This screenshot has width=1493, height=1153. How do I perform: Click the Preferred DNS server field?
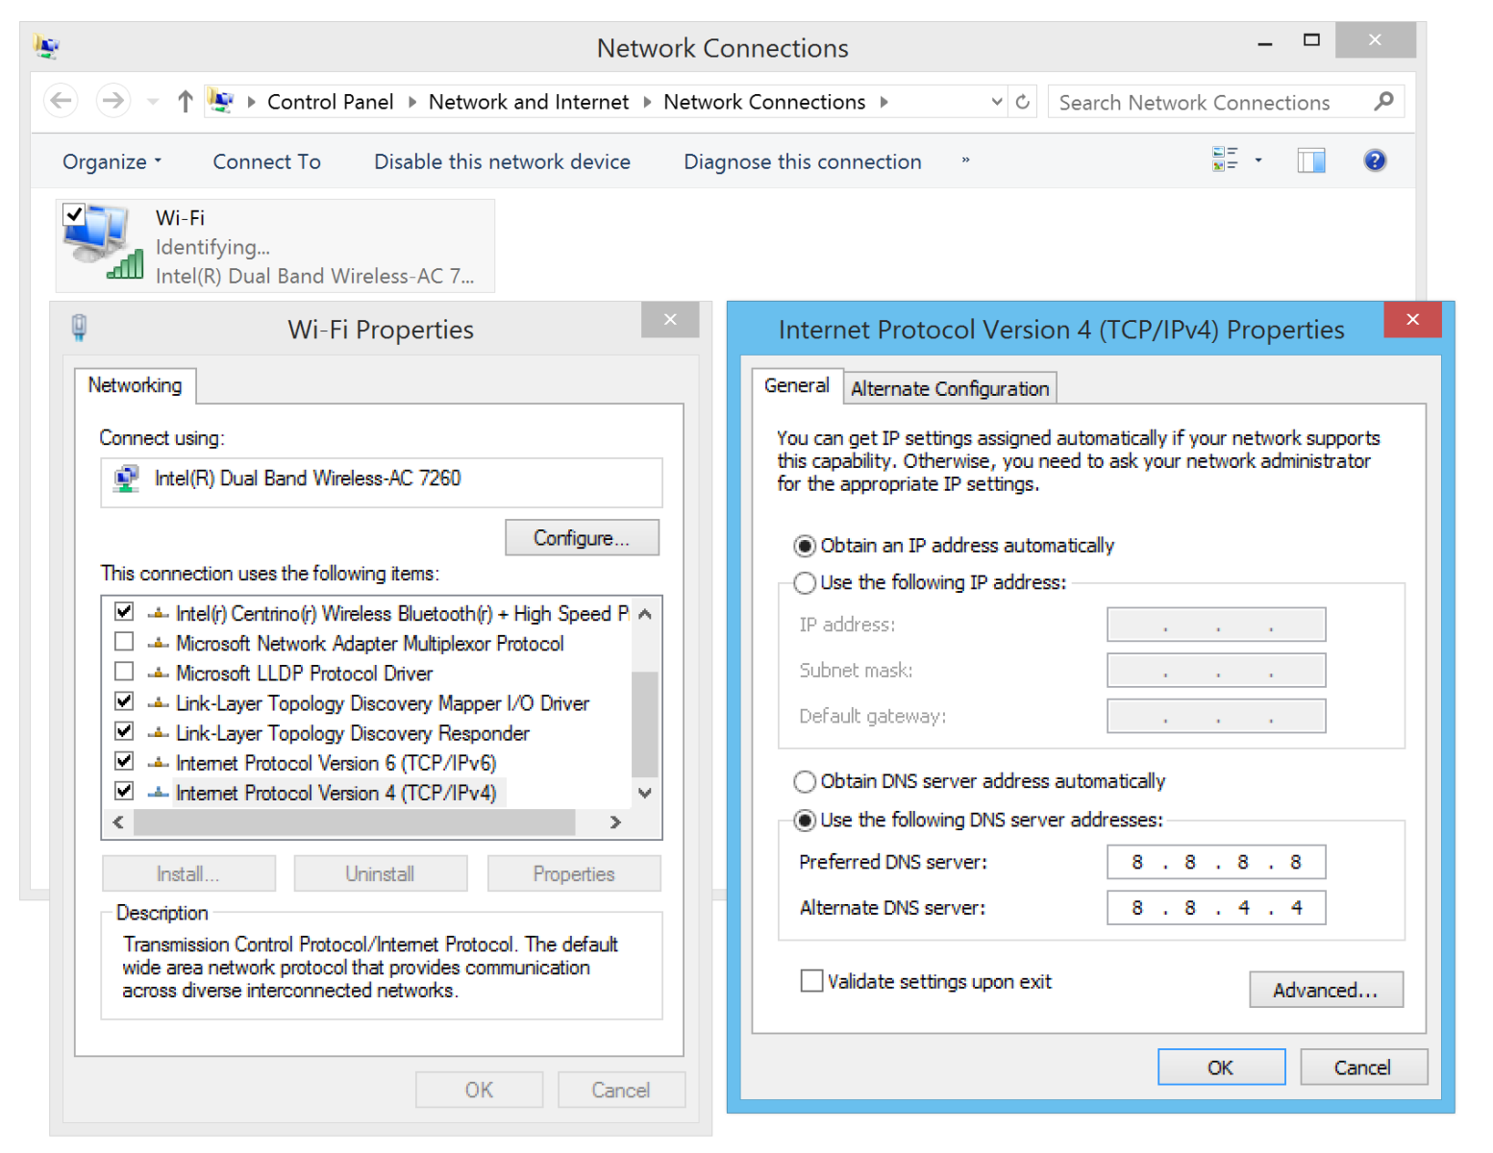point(1215,862)
